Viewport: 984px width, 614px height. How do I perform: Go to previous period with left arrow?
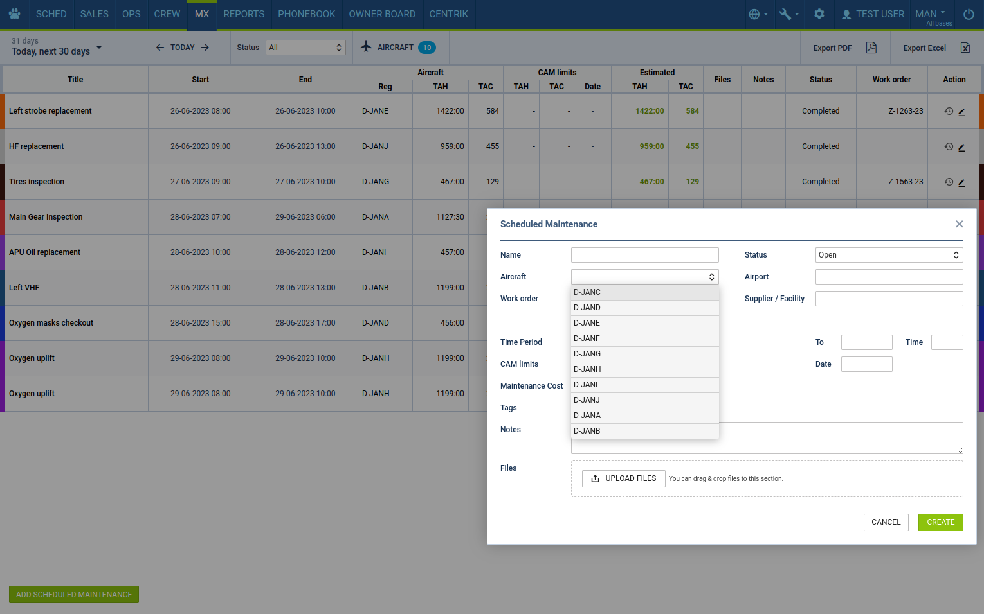pos(160,48)
